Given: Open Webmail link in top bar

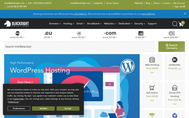Looking at the screenshot, I should click(139, 3).
